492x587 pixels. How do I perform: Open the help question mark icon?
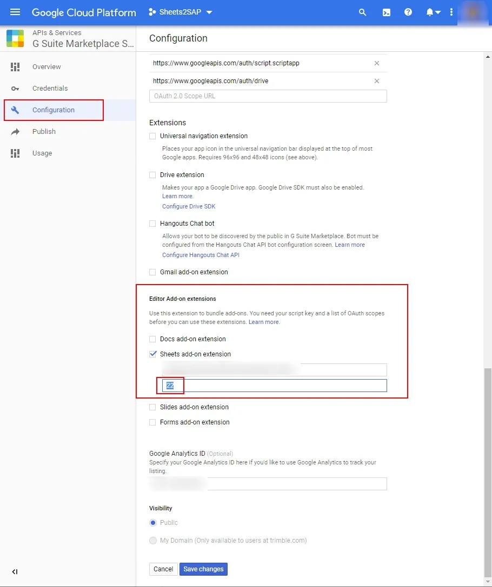[x=408, y=12]
